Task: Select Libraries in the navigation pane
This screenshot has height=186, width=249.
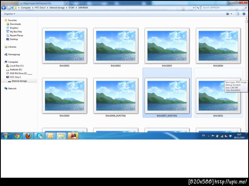Action: tap(10, 47)
